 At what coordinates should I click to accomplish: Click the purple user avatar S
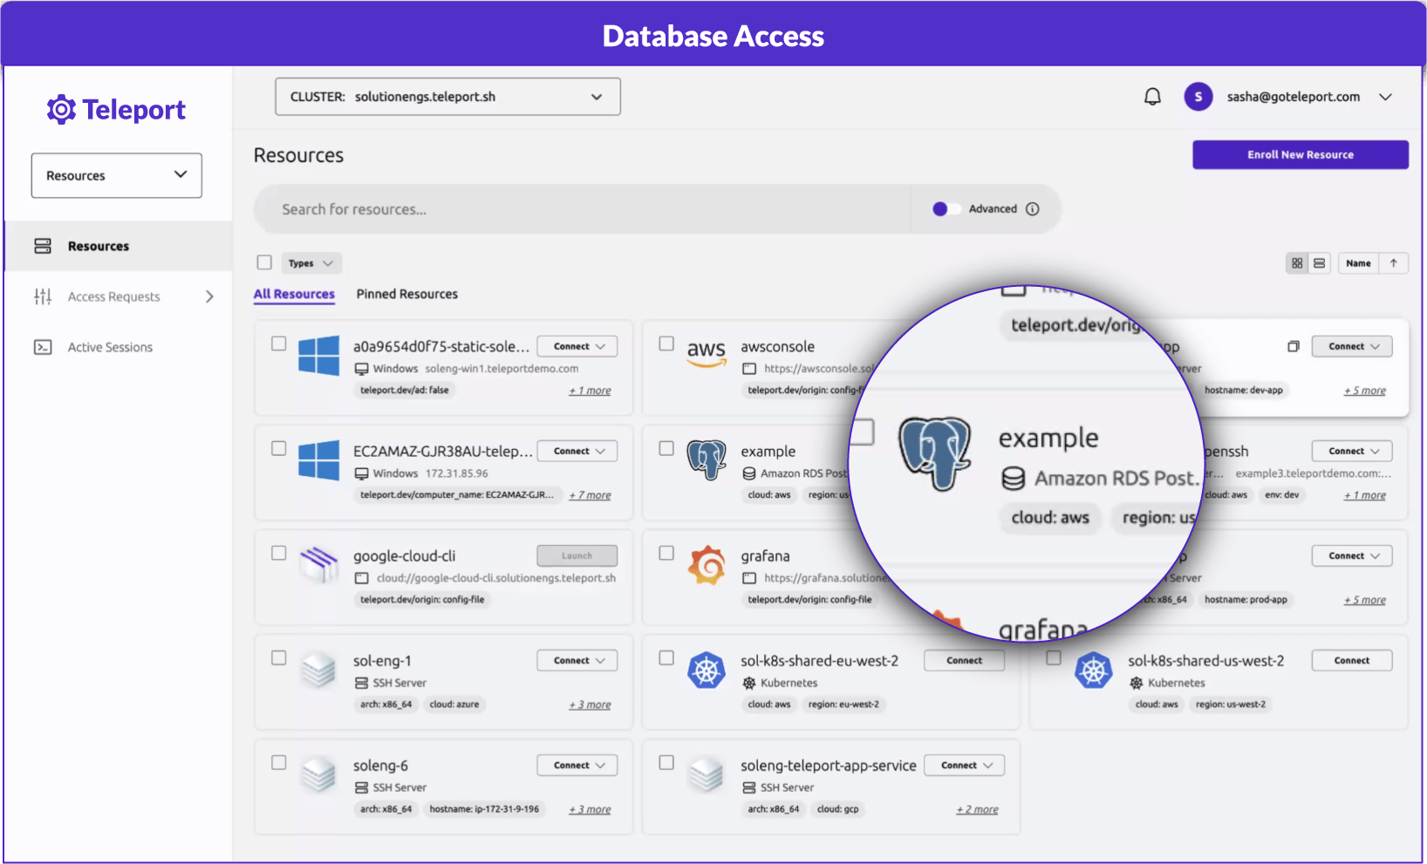point(1198,97)
